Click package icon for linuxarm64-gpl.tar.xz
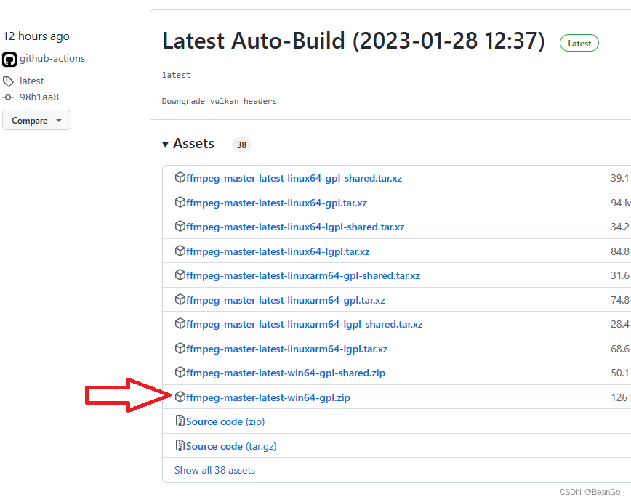 180,299
